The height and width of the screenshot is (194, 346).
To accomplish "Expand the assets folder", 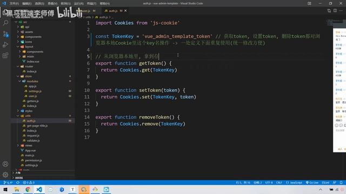I will [x=18, y=32].
